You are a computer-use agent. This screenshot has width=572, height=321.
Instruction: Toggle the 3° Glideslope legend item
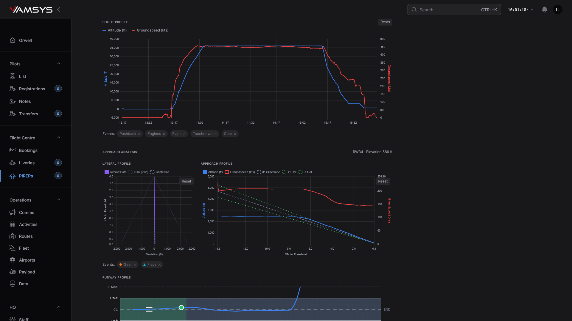click(268, 172)
